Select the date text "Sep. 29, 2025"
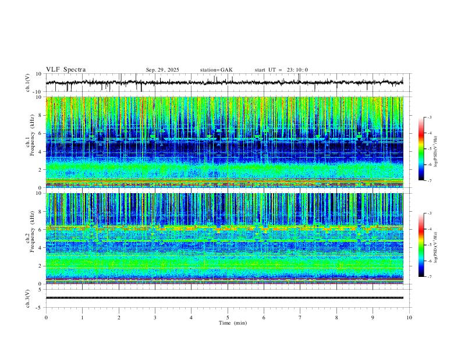461x356 pixels. coord(162,70)
